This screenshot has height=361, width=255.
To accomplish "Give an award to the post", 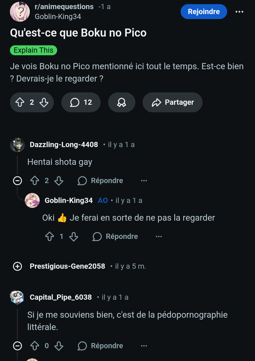I will tap(122, 102).
